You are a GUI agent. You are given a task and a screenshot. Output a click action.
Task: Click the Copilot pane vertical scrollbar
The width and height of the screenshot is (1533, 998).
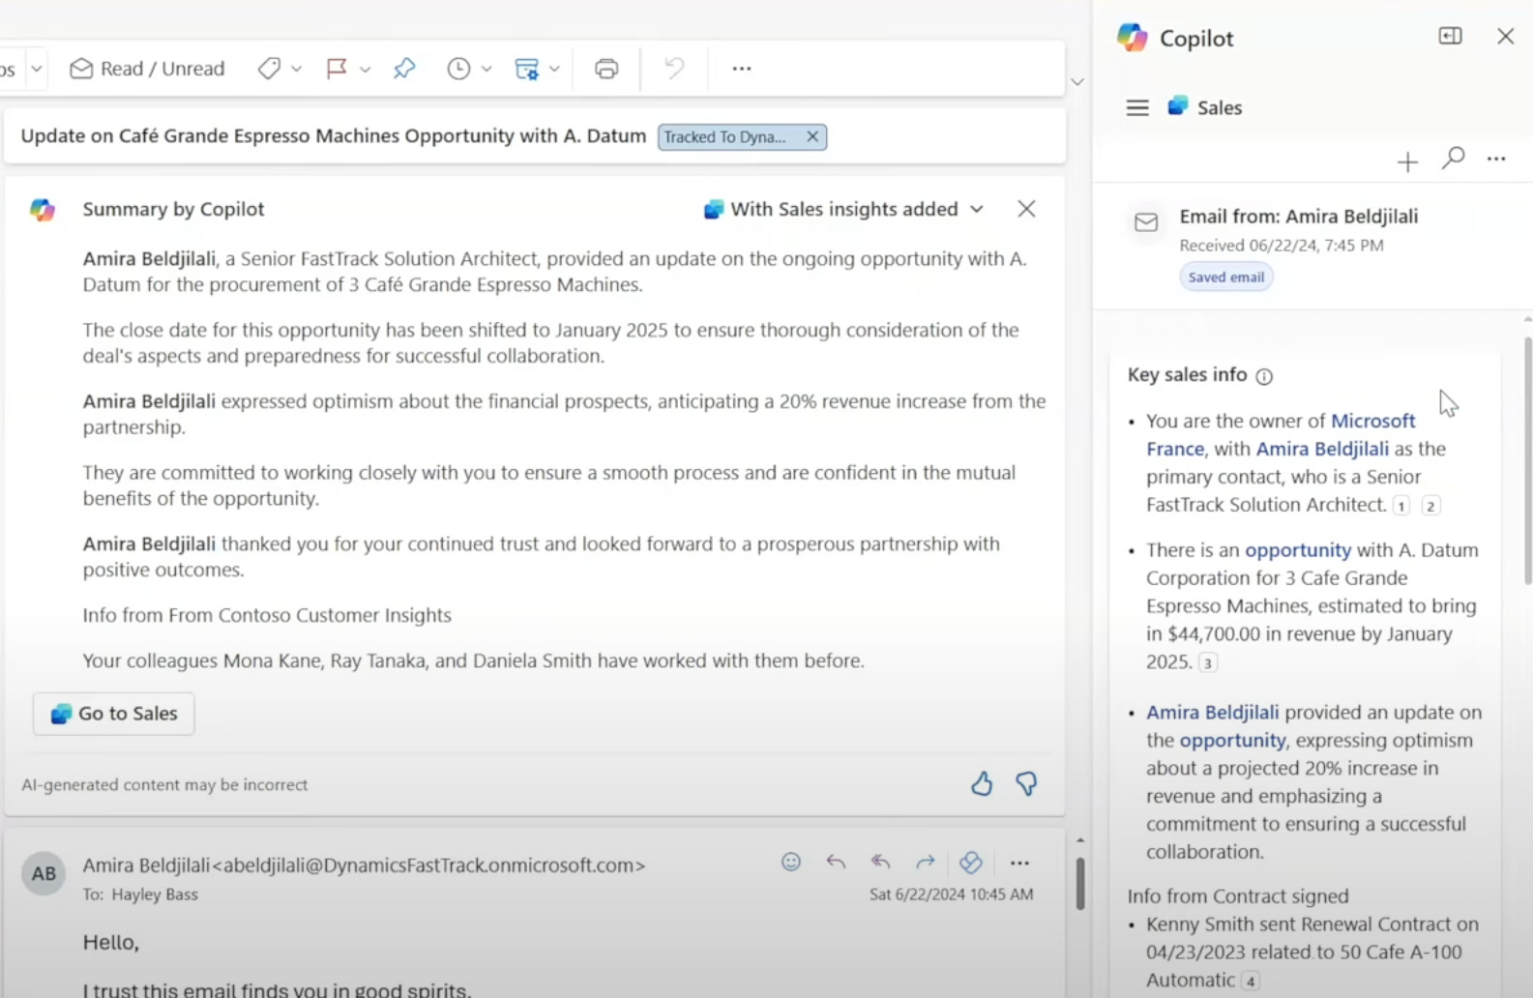1527,460
